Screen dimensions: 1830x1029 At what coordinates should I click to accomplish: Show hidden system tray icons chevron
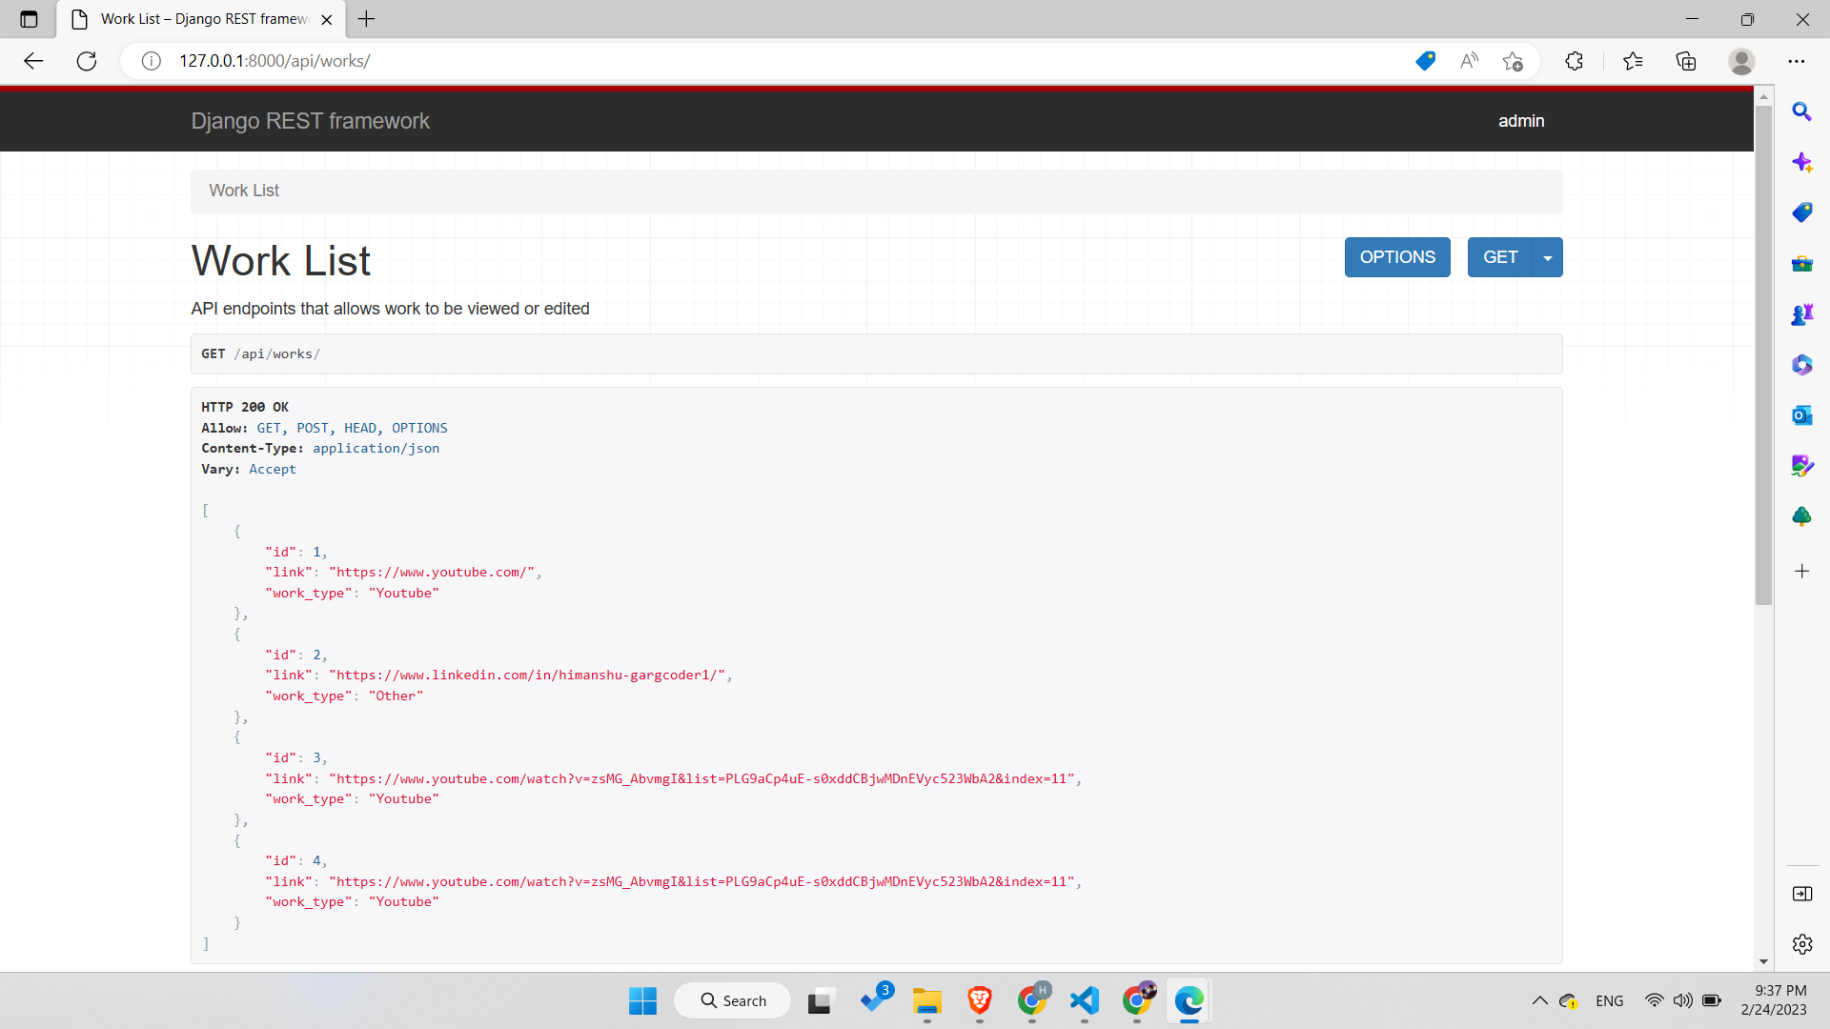coord(1539,1000)
